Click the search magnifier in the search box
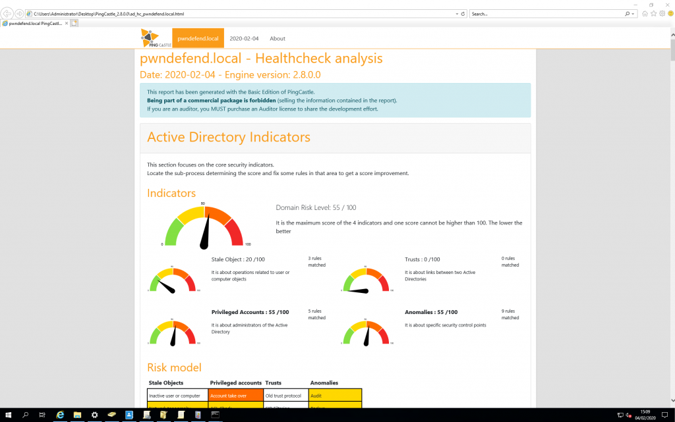This screenshot has height=422, width=675. (627, 13)
